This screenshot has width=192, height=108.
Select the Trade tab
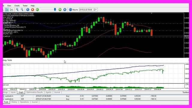tap(6, 102)
